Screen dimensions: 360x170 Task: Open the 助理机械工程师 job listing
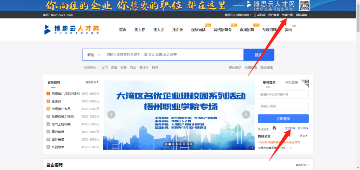[63, 116]
